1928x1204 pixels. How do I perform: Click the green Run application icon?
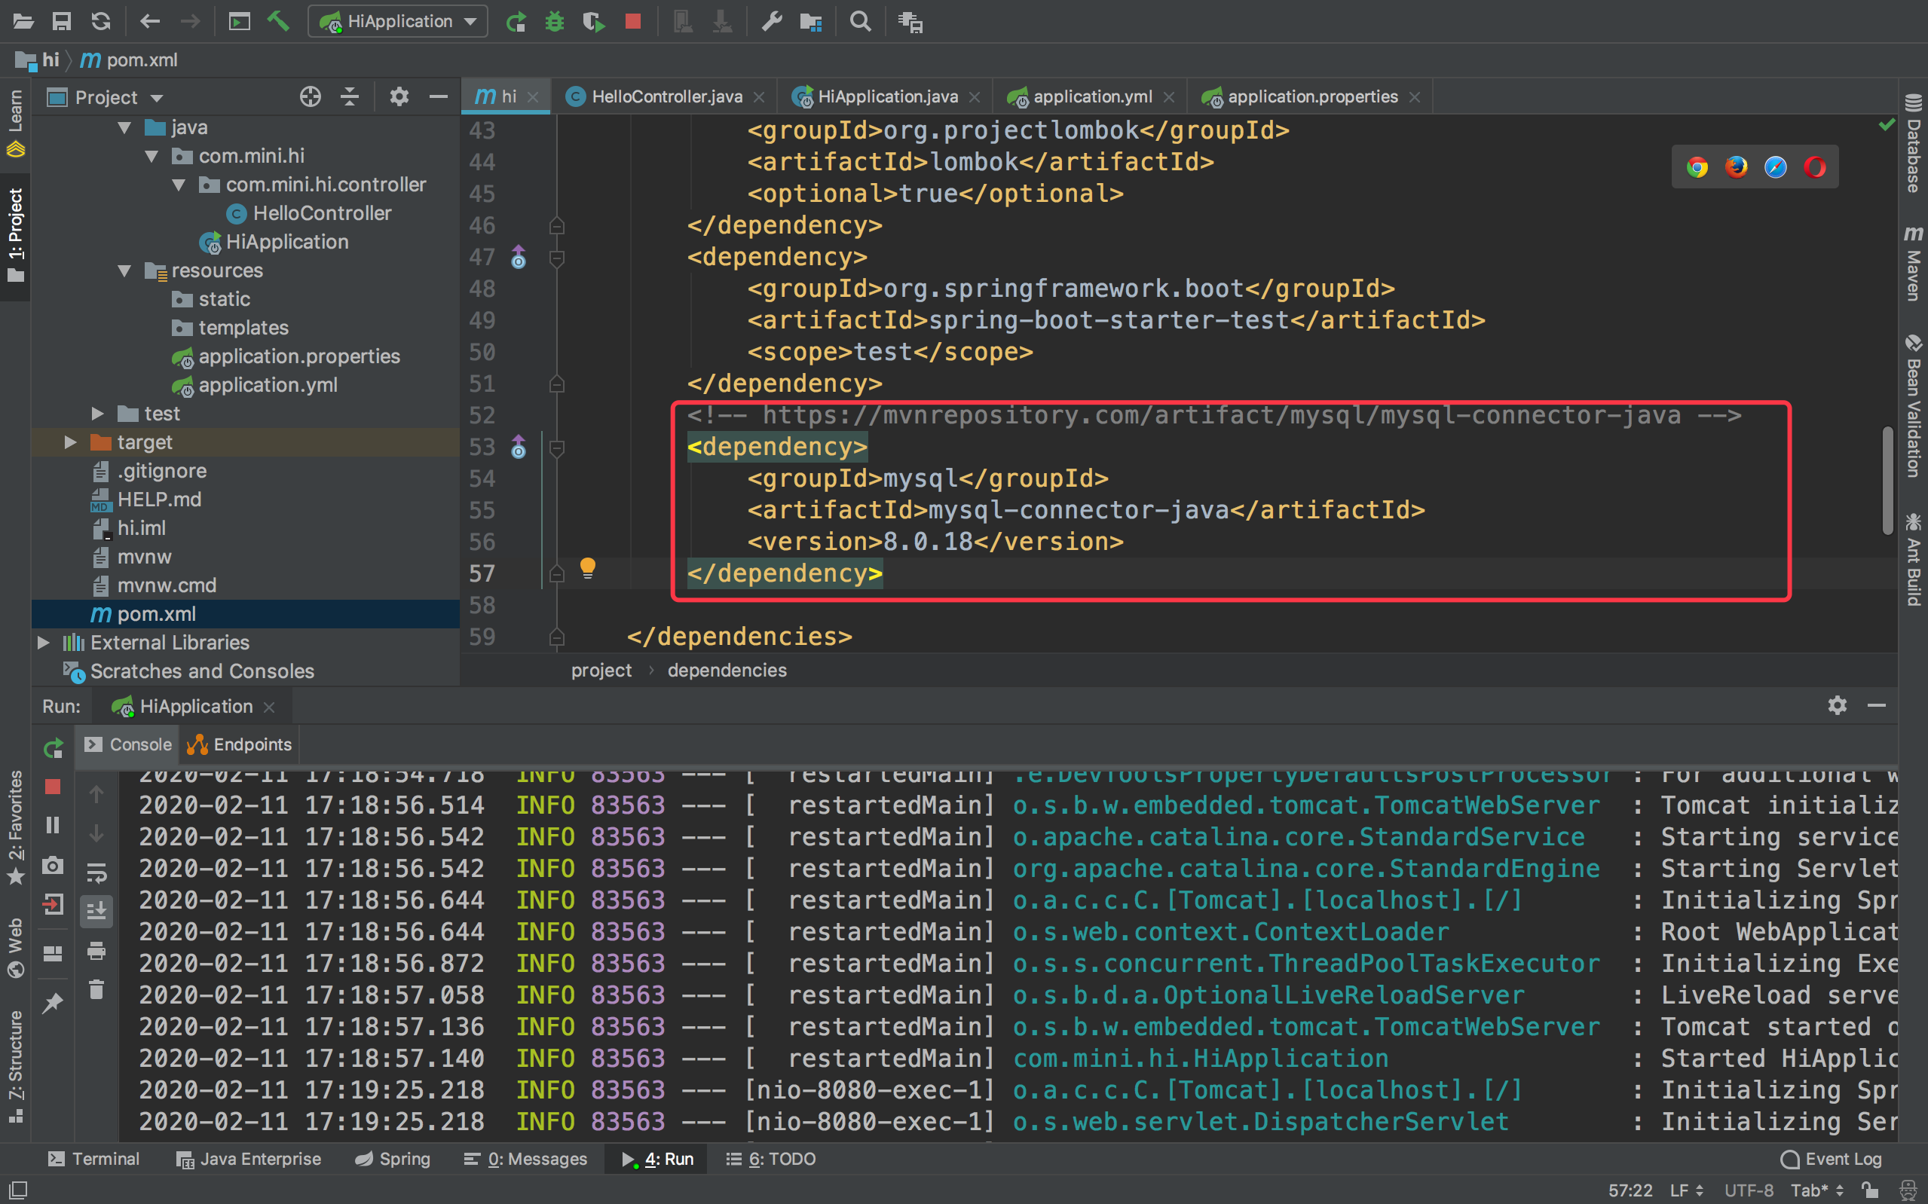516,22
